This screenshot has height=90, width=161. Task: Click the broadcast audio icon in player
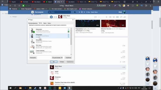(117, 17)
